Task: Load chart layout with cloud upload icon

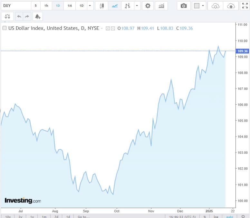Action: (231, 6)
